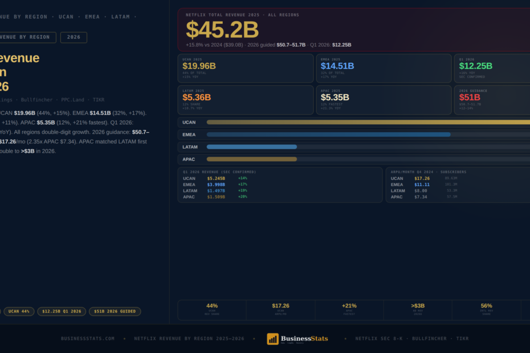Click EMEA Q1 2026 revenue $3.998B

tap(216, 184)
